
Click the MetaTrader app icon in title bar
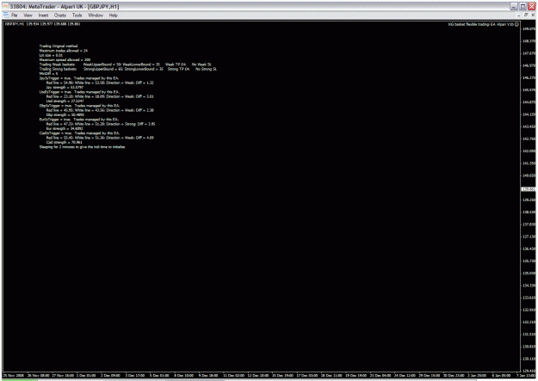5,6
